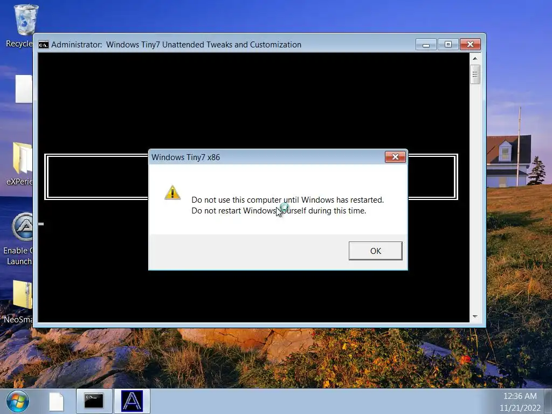
Task: Click OK in the Tiny7 warning dialog
Action: pos(375,251)
